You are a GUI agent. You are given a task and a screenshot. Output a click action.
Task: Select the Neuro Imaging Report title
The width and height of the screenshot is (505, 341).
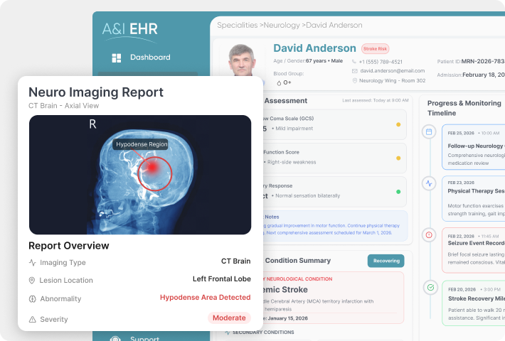point(96,92)
